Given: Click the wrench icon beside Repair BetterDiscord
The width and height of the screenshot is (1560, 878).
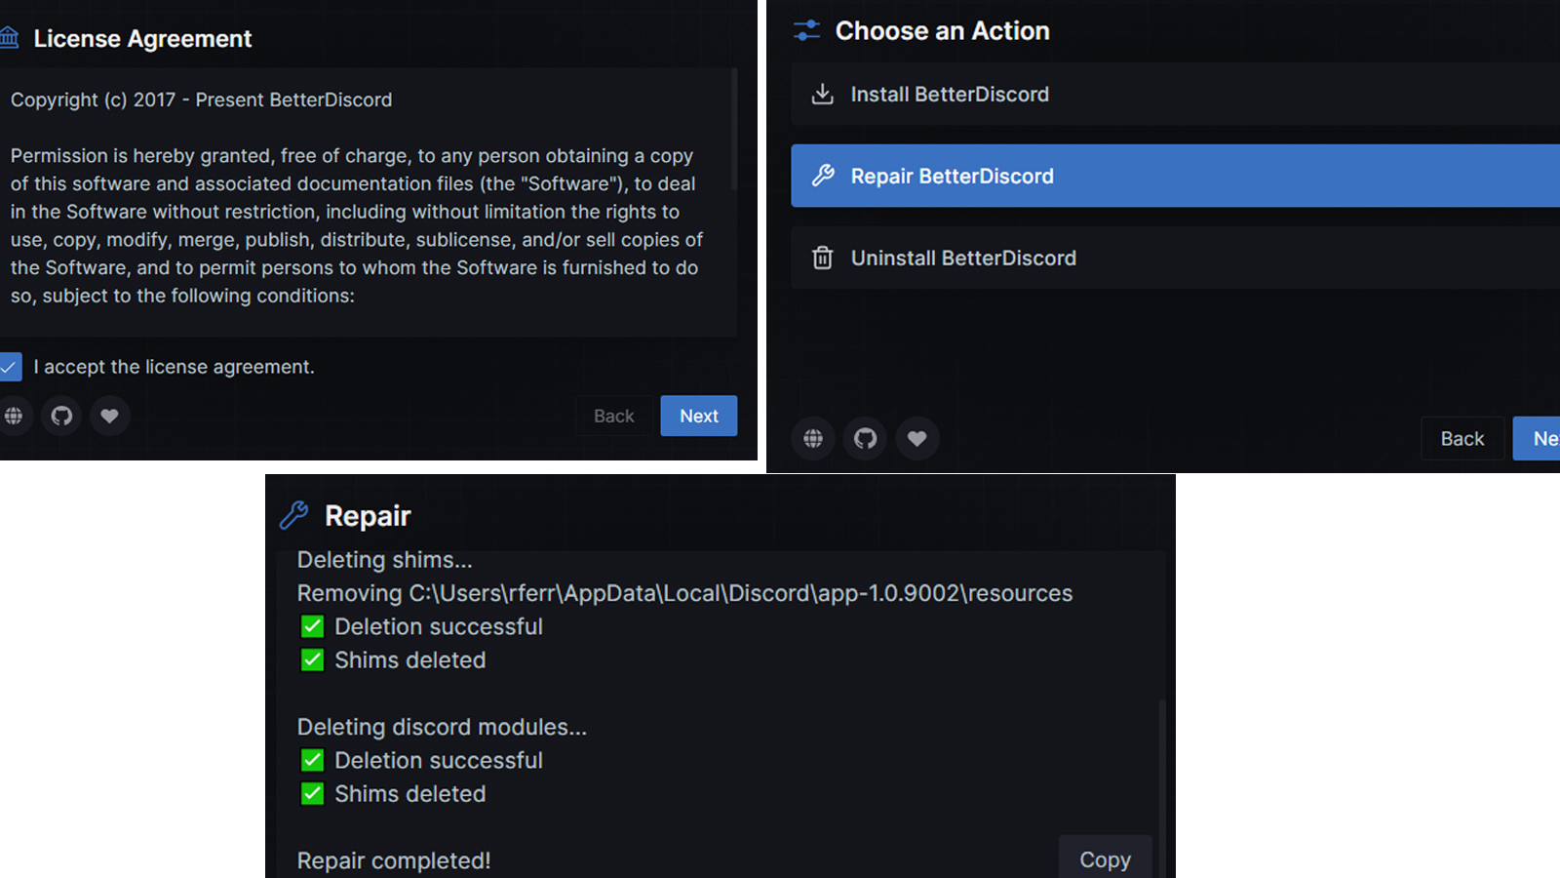Looking at the screenshot, I should coord(822,176).
